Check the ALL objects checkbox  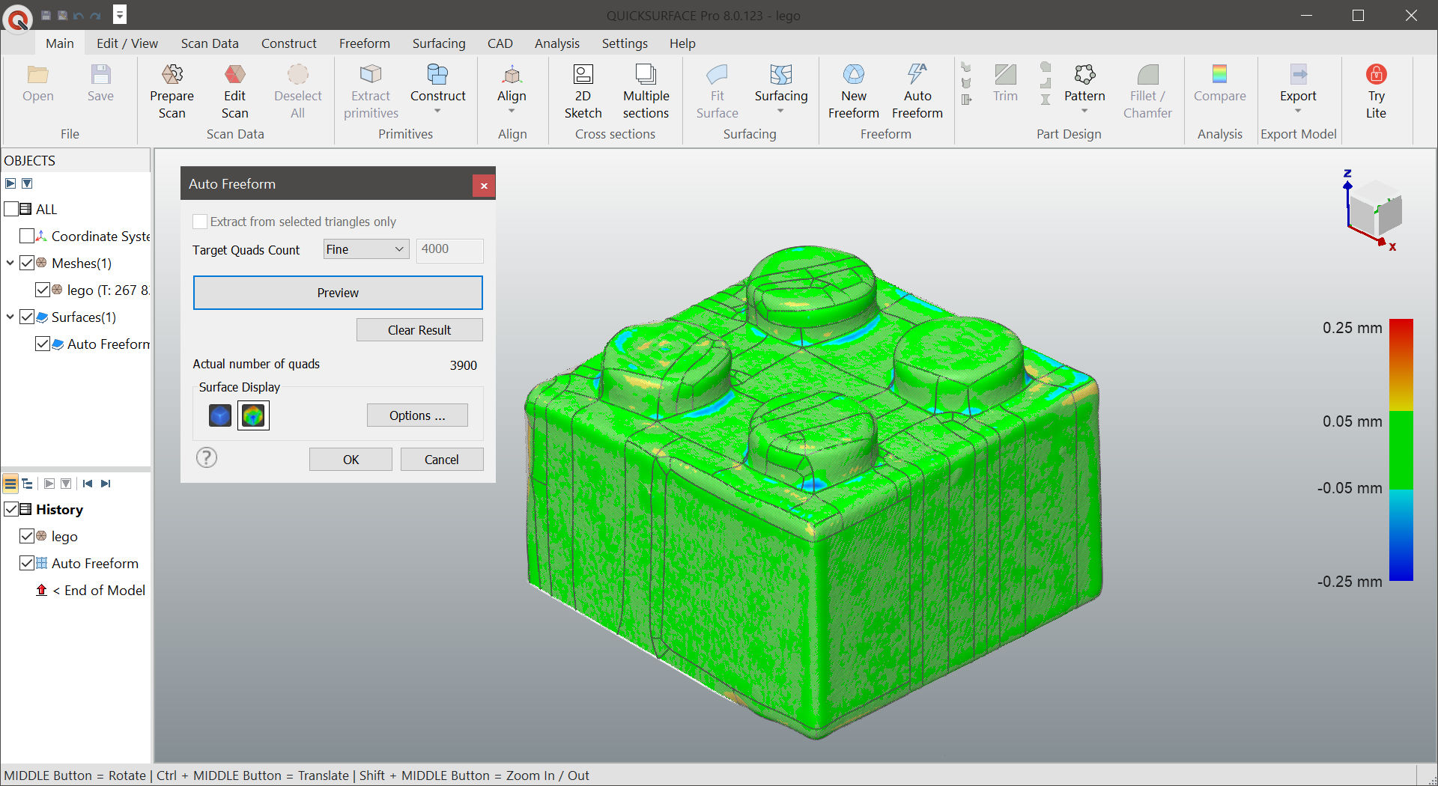11,209
